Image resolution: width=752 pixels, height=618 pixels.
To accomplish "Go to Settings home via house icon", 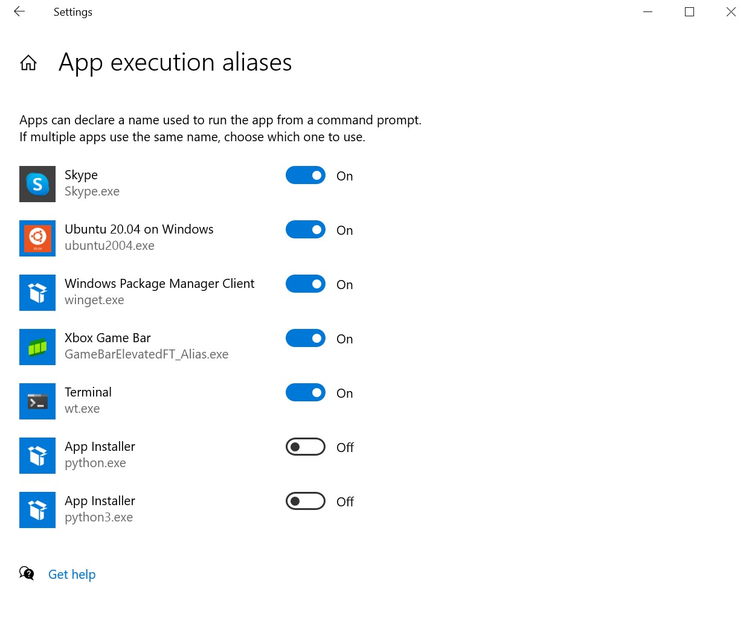I will 28,63.
